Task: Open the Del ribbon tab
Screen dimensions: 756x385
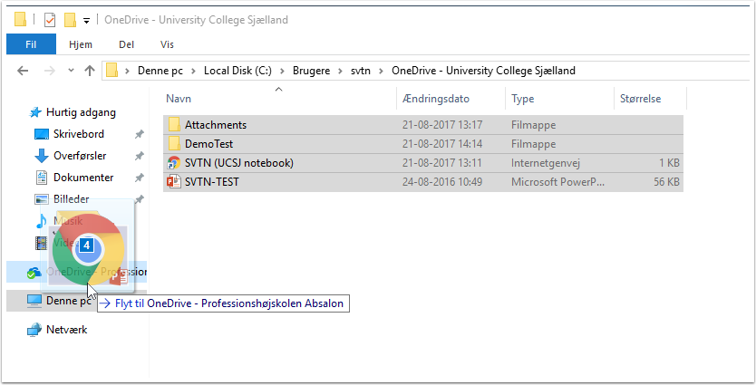Action: pos(126,44)
